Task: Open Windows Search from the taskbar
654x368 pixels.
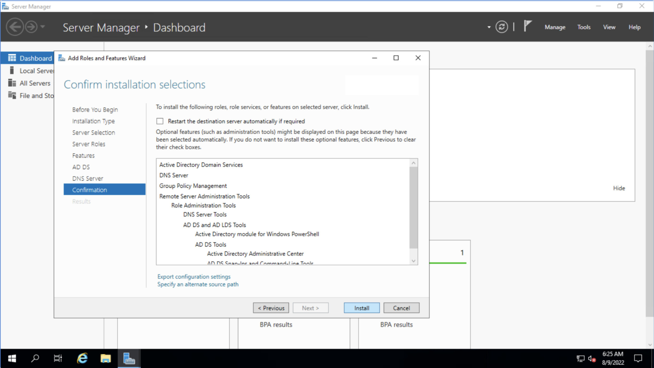Action: click(x=35, y=358)
